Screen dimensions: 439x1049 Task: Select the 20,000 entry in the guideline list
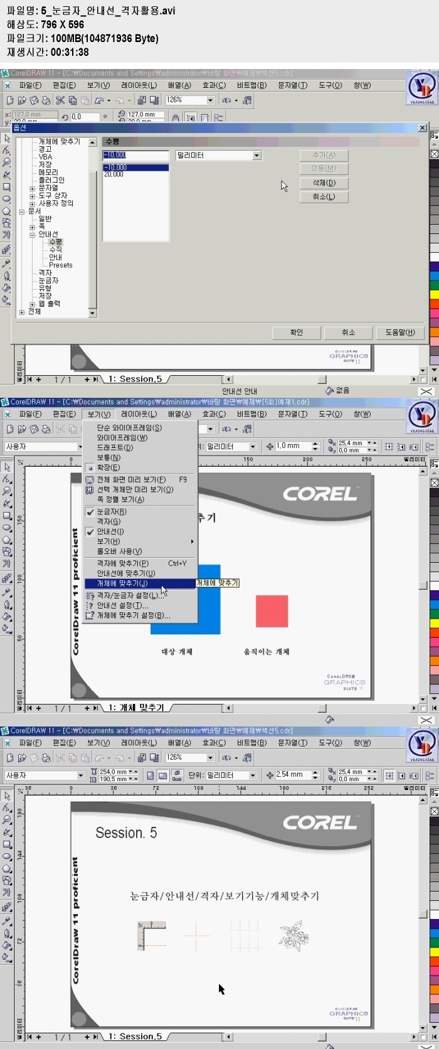[x=136, y=174]
